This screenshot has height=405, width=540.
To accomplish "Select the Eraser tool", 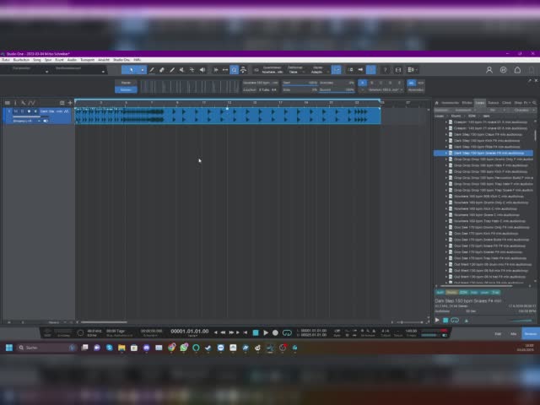I will click(x=162, y=70).
